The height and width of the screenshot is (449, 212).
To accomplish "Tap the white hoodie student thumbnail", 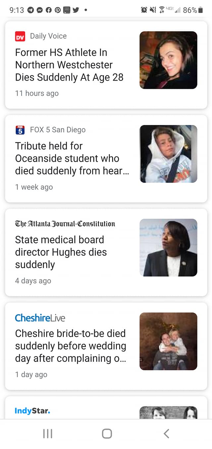I will pyautogui.click(x=168, y=154).
